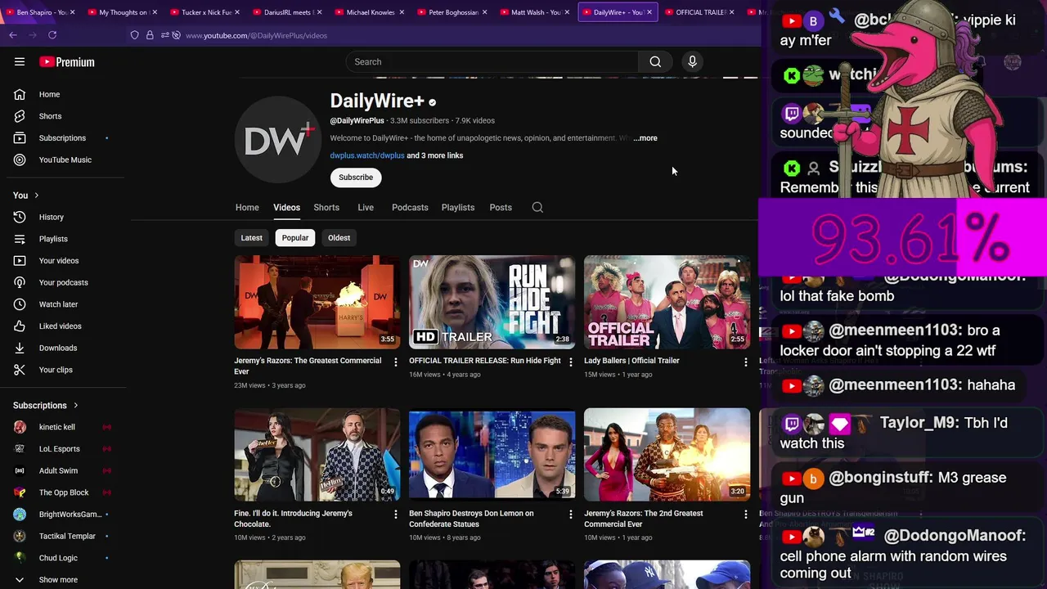
Task: Switch to the channel Podcasts tab
Action: [410, 208]
